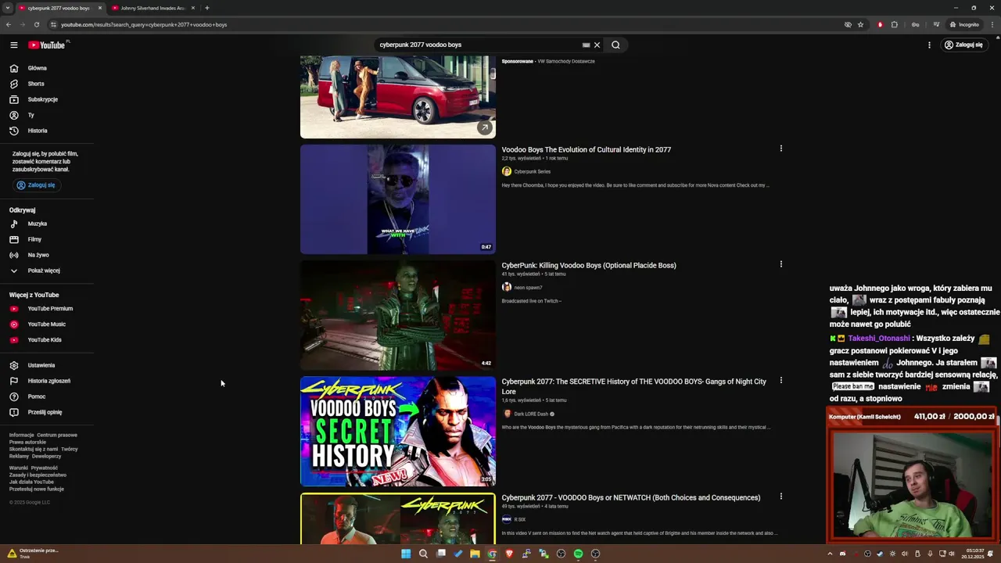Screen dimensions: 1001x563
Task: Run search with magnifier button
Action: point(615,45)
